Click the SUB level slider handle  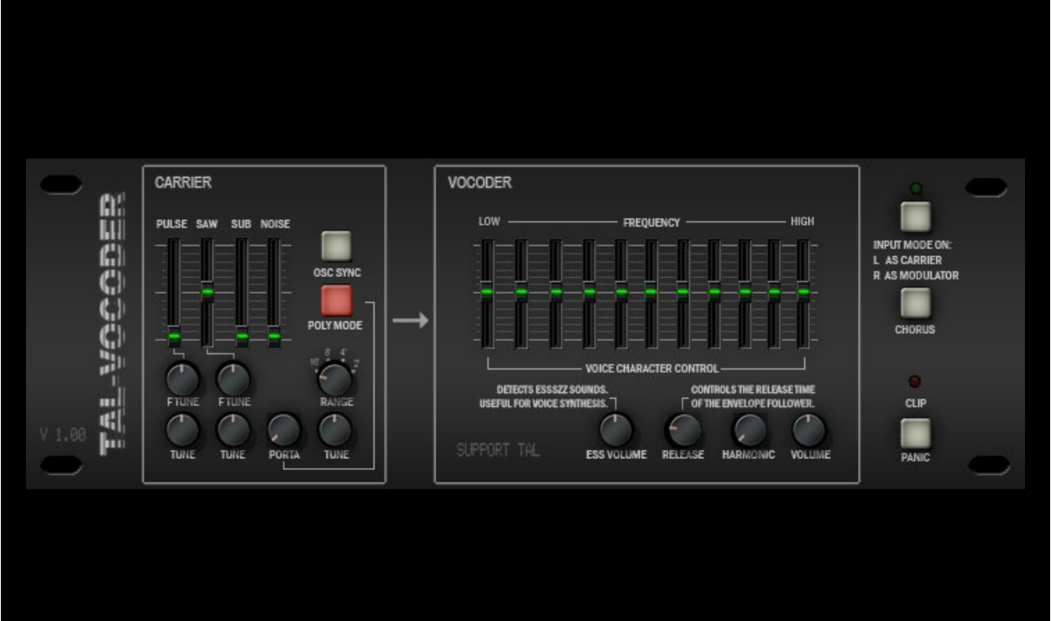[241, 336]
